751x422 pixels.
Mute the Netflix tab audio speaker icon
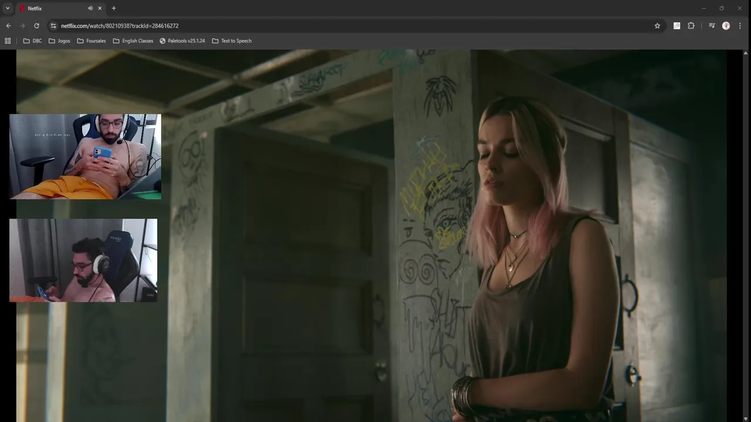(x=90, y=8)
